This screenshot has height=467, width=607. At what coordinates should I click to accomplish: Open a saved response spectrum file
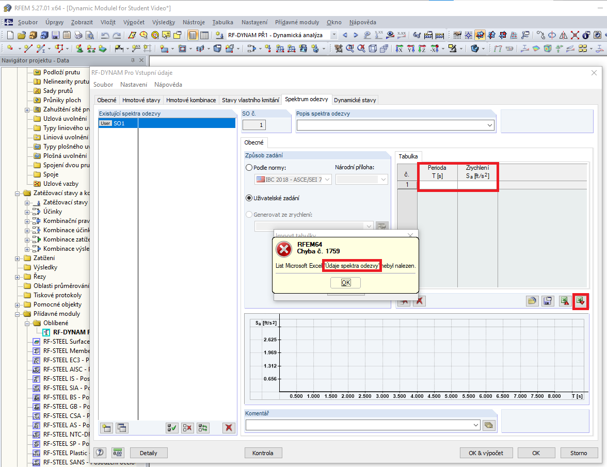click(532, 301)
